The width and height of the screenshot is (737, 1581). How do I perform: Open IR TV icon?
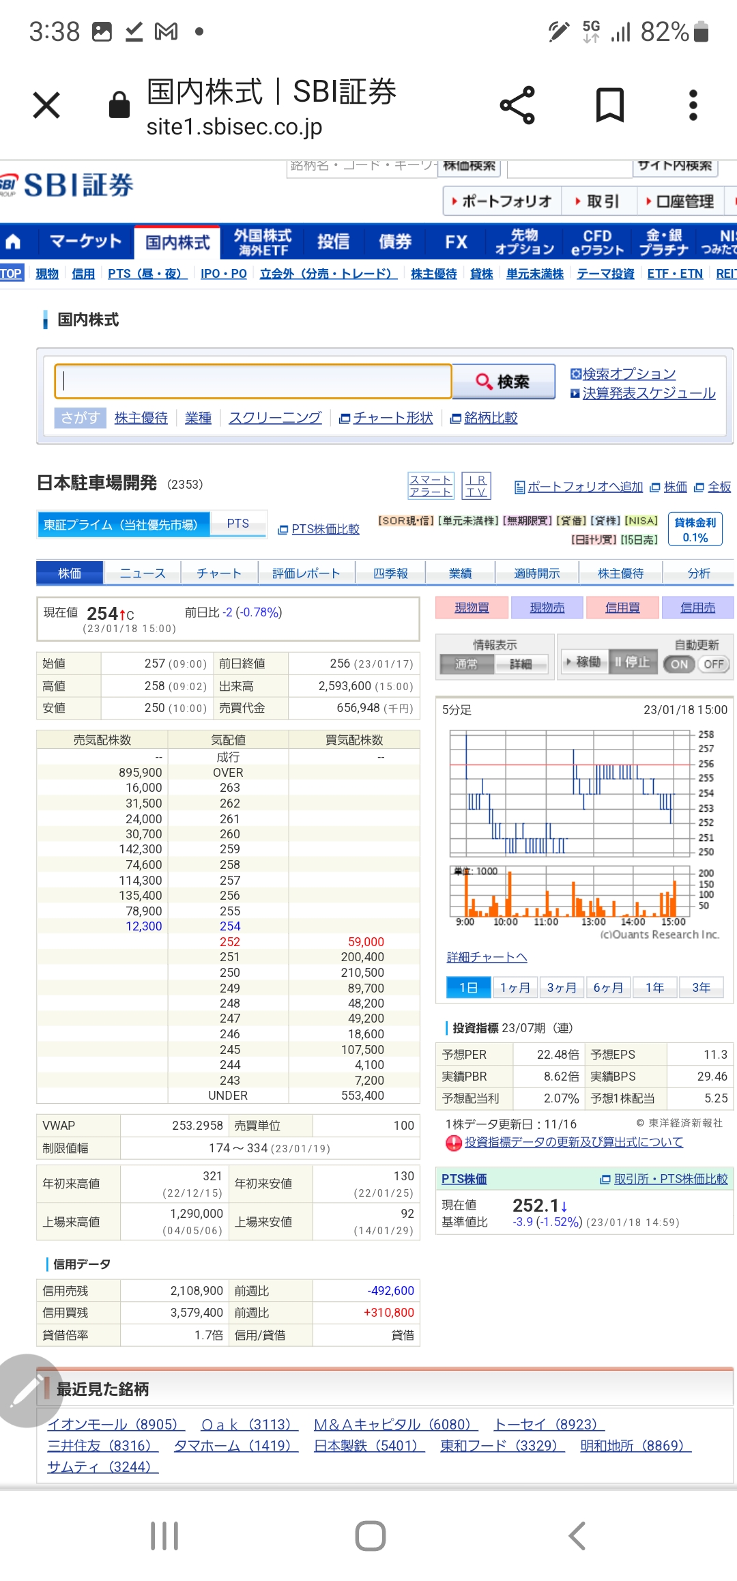pyautogui.click(x=476, y=485)
